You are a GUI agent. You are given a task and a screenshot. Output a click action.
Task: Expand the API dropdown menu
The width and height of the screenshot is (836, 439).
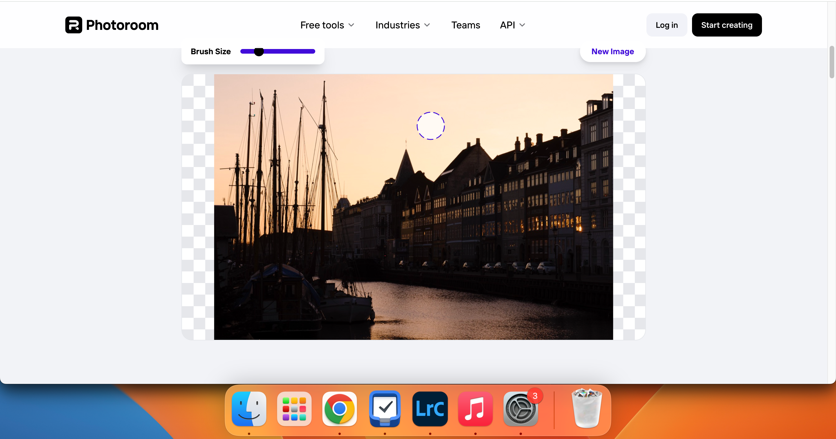point(511,24)
